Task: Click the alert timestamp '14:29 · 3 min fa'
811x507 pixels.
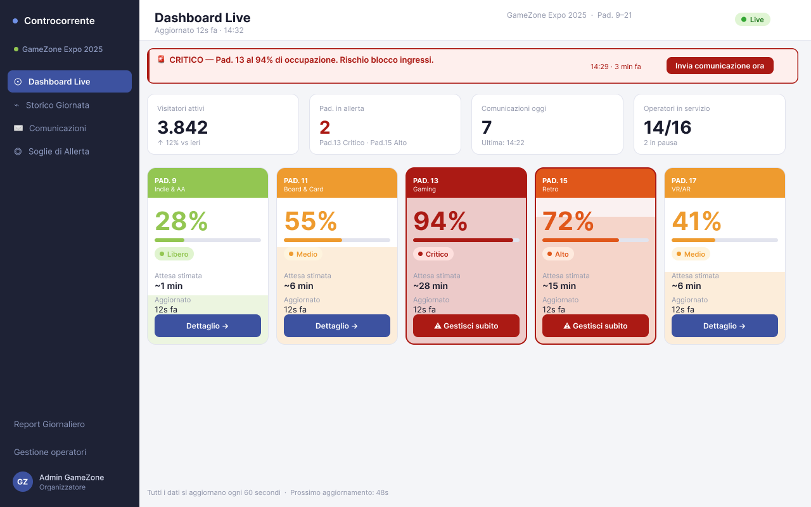Action: coord(616,67)
